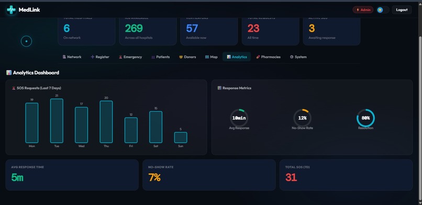This screenshot has width=422, height=205.
Task: Click the 'On network' caption
Action: (x=72, y=38)
